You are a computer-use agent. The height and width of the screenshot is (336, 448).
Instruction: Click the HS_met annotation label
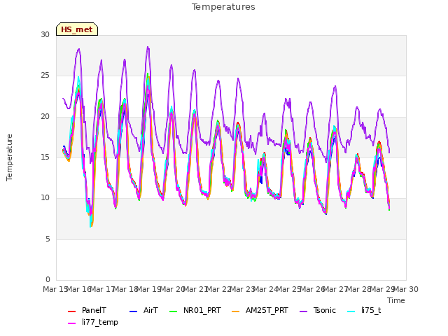click(x=77, y=29)
